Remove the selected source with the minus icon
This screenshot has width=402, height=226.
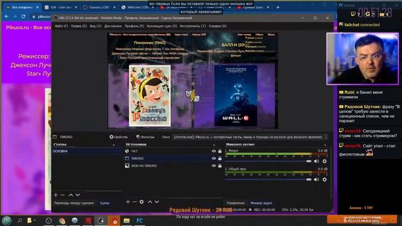135,202
